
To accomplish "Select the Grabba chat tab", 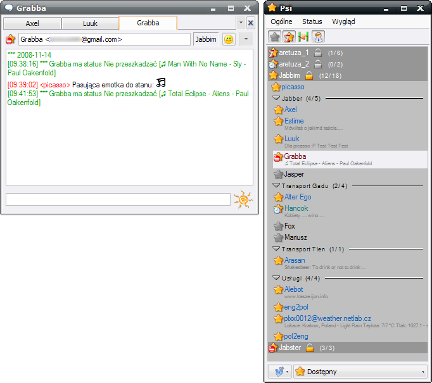I will point(148,23).
